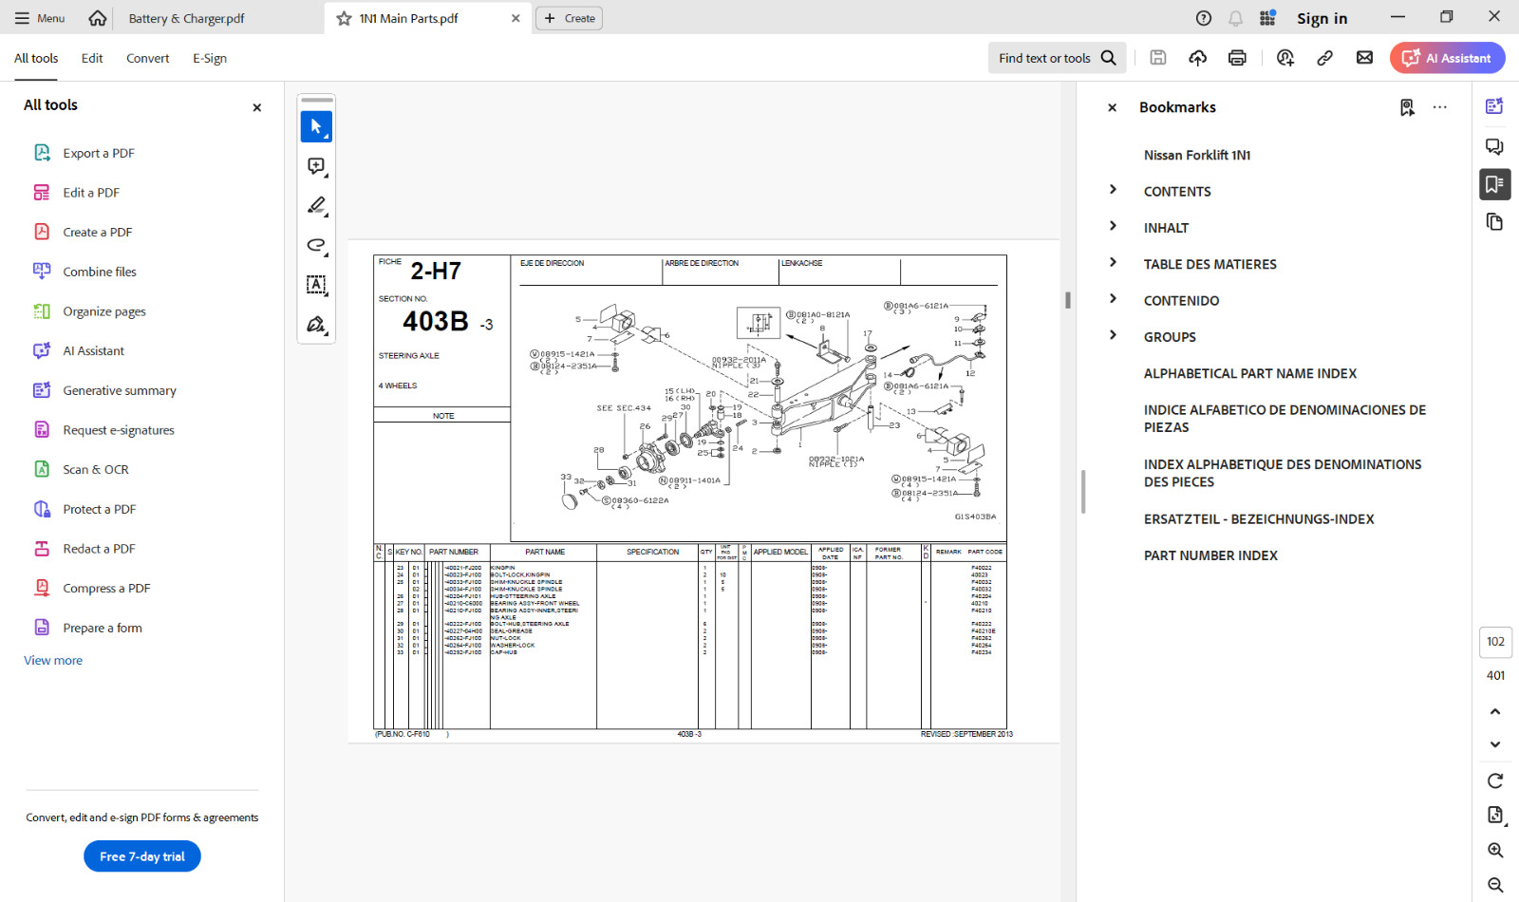Open the apps grid icon
Image resolution: width=1519 pixels, height=902 pixels.
click(x=1267, y=18)
